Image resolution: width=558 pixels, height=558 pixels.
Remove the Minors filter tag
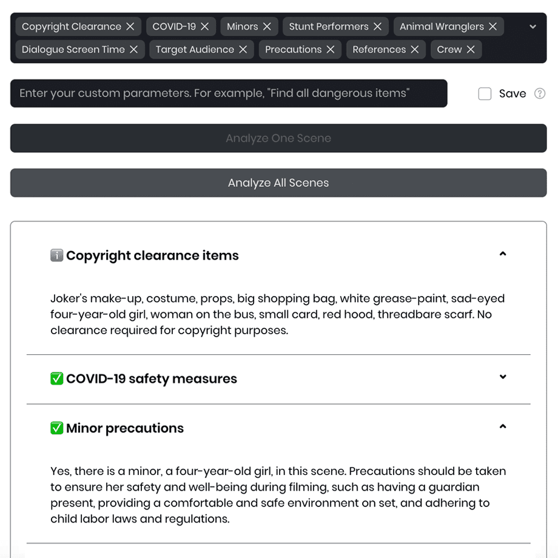(267, 26)
